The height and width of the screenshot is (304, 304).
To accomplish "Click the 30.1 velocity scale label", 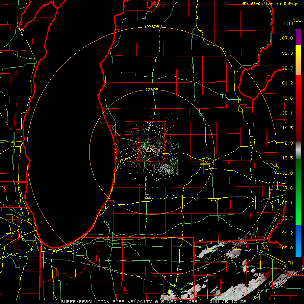I will pyautogui.click(x=287, y=113).
